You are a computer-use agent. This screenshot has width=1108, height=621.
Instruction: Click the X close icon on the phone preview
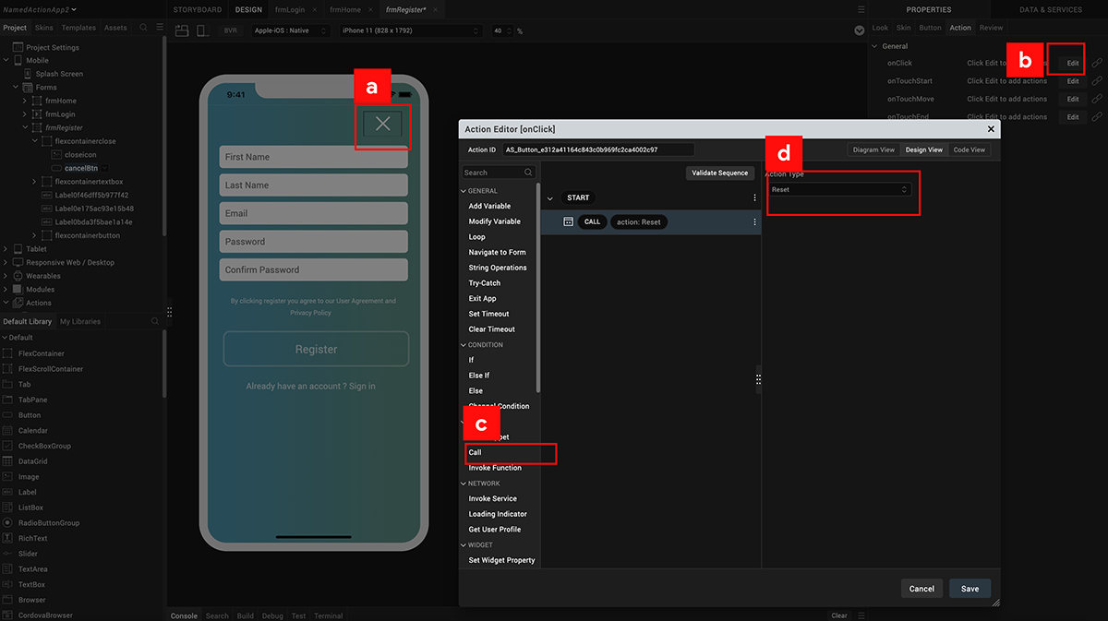click(382, 125)
